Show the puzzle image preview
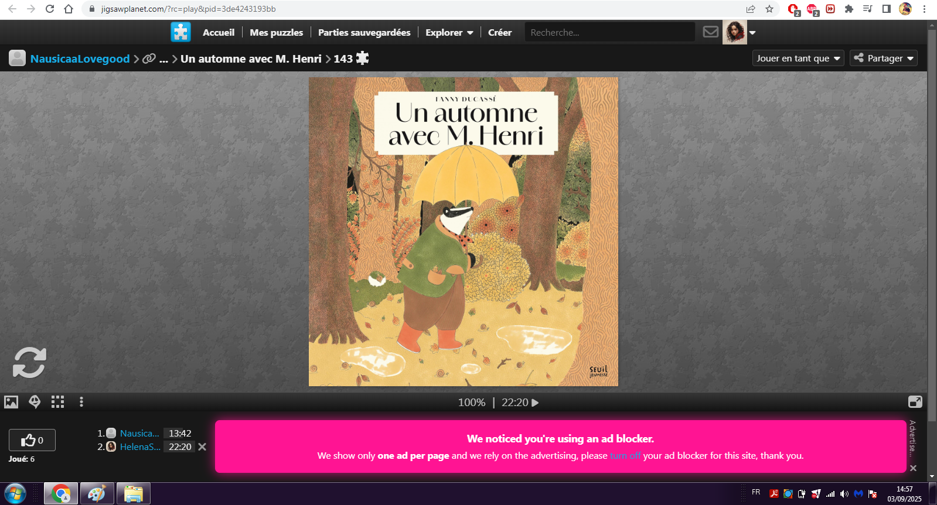The width and height of the screenshot is (937, 505). [11, 402]
